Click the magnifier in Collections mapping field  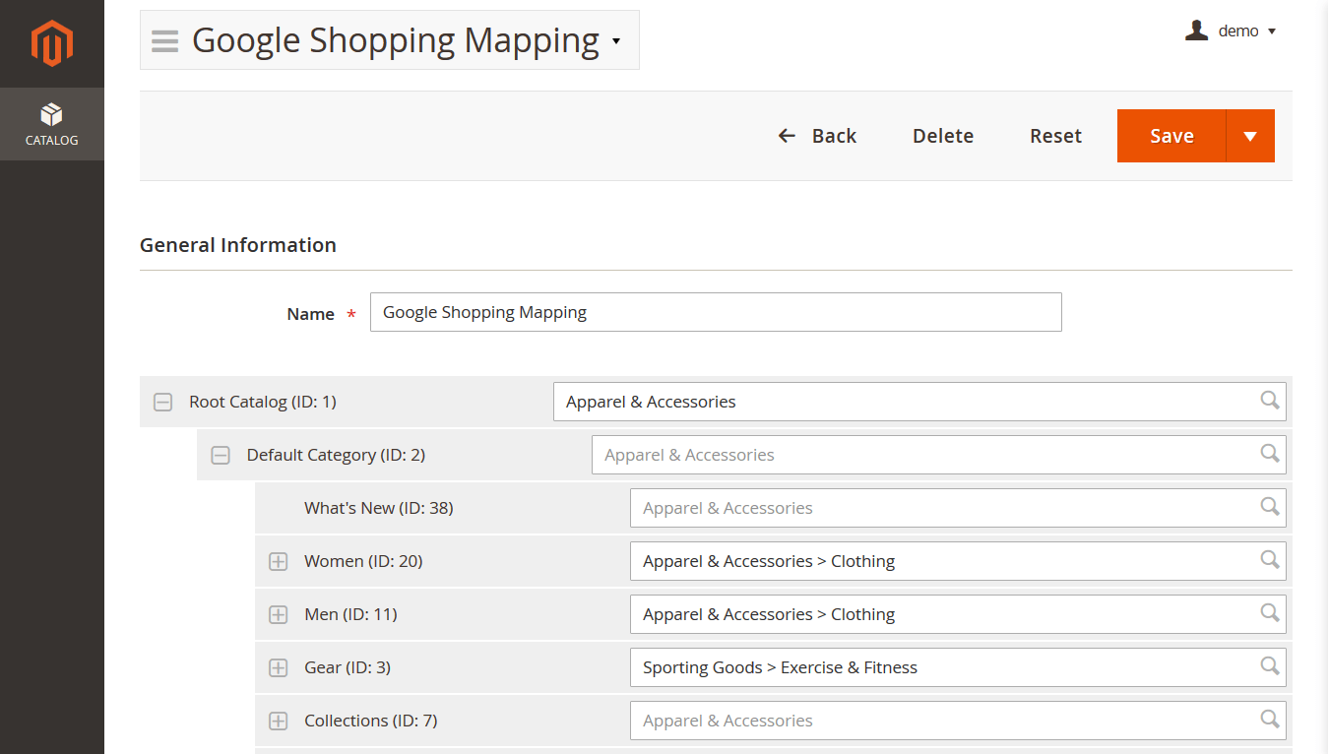click(x=1269, y=720)
